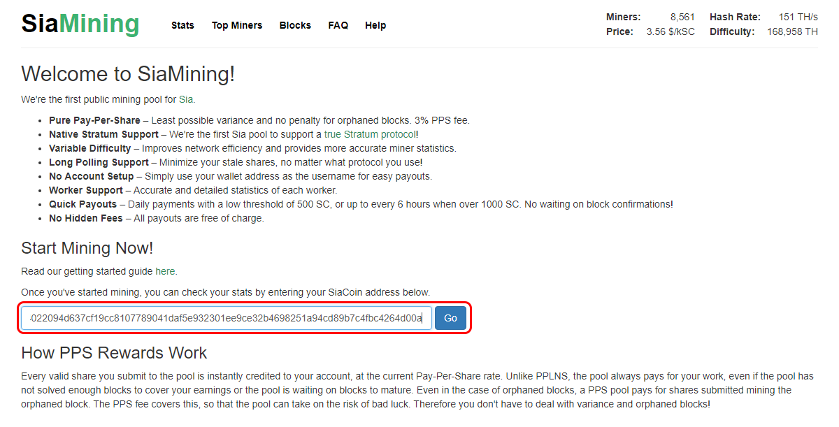View the Help page
The width and height of the screenshot is (839, 427).
(x=375, y=25)
